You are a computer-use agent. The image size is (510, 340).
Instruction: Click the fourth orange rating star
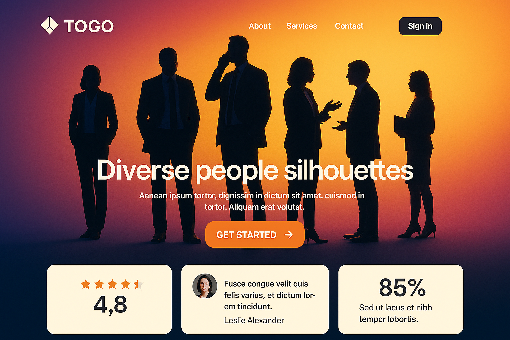tap(126, 284)
